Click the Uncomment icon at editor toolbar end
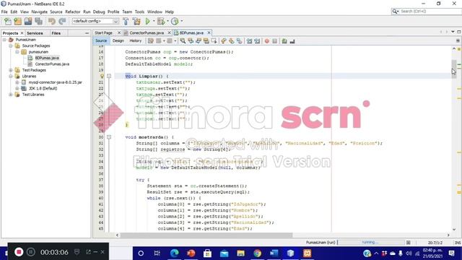Image resolution: width=462 pixels, height=260 pixels. coord(292,41)
